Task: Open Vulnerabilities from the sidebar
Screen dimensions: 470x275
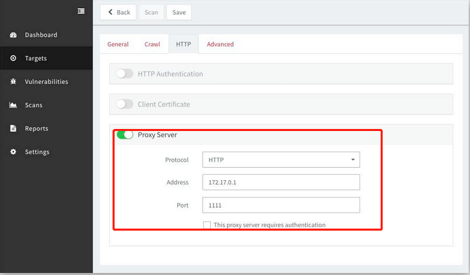Action: [x=46, y=82]
